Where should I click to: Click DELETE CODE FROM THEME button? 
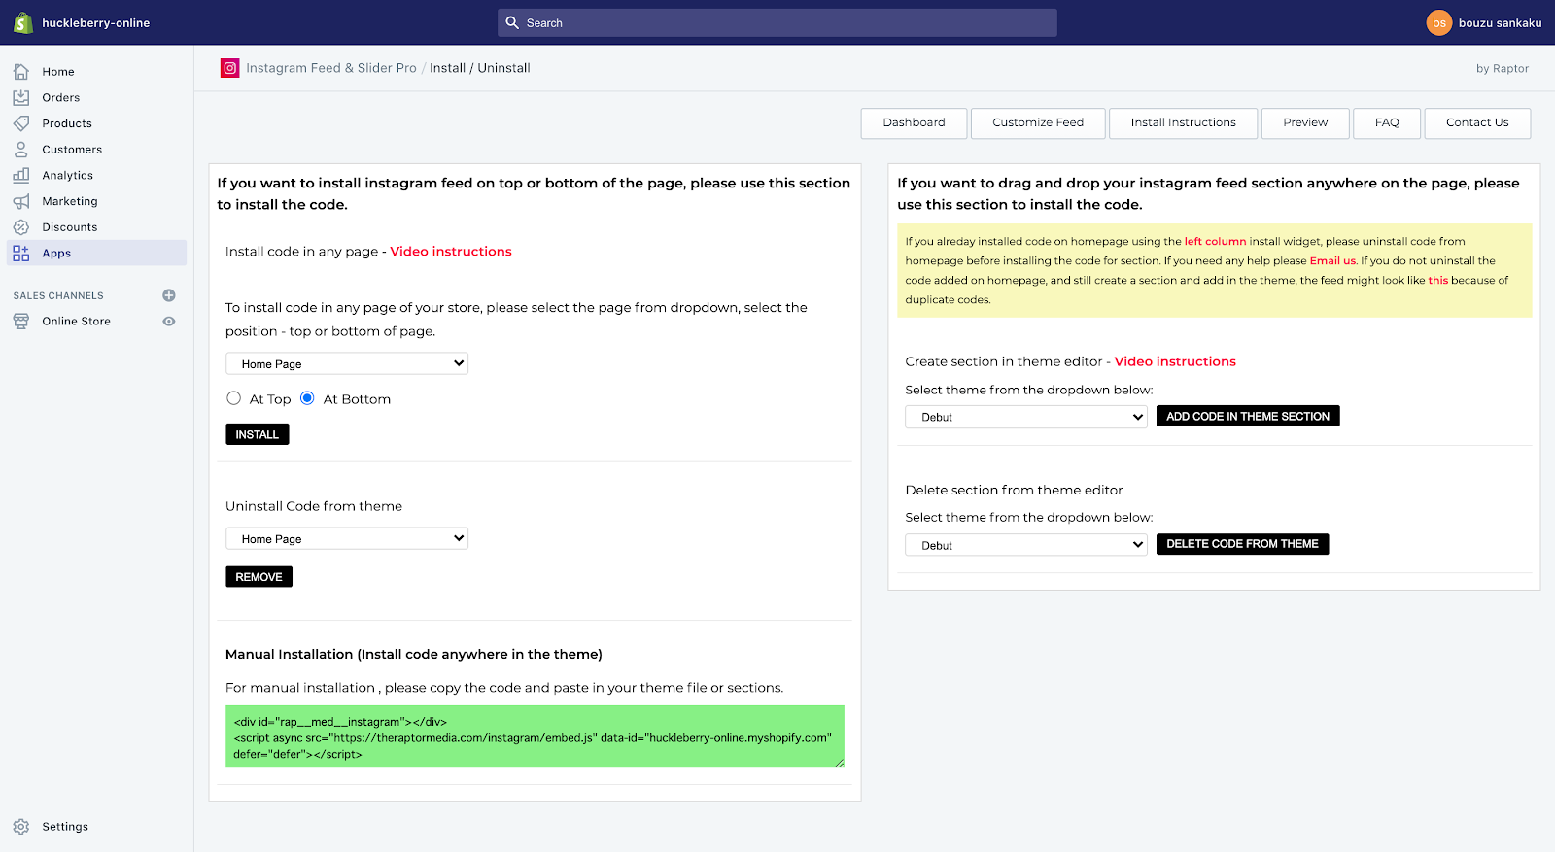click(x=1242, y=544)
